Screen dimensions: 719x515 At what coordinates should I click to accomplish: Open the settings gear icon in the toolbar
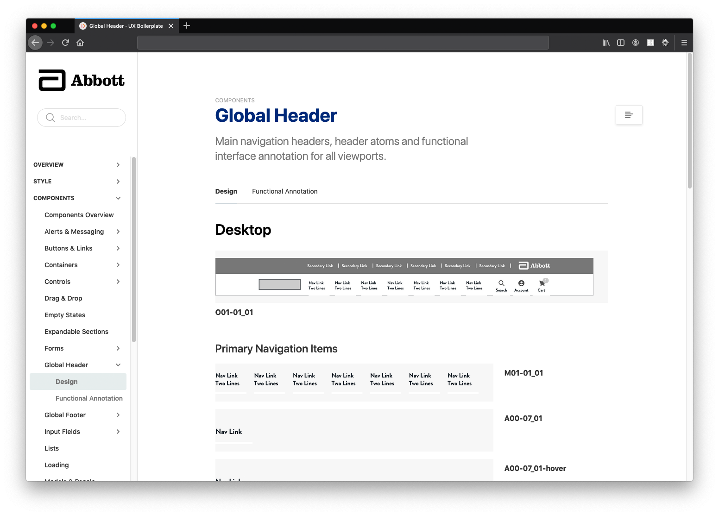pyautogui.click(x=665, y=43)
